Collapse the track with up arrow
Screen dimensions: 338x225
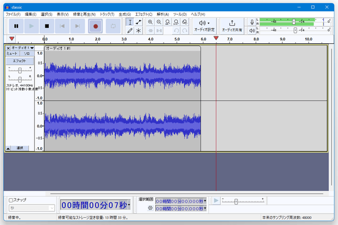(8, 148)
